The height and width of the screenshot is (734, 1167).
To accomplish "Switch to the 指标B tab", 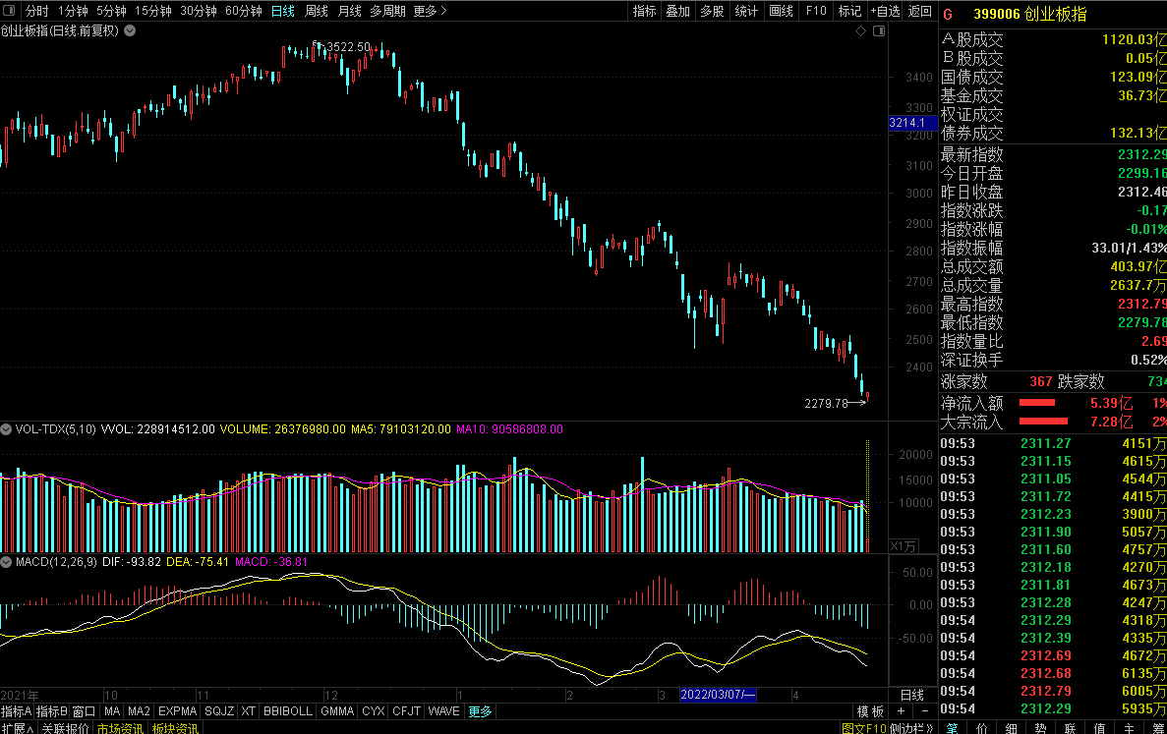I will [52, 711].
